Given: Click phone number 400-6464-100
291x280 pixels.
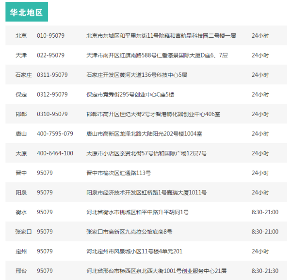Looking at the screenshot, I should (x=55, y=153).
